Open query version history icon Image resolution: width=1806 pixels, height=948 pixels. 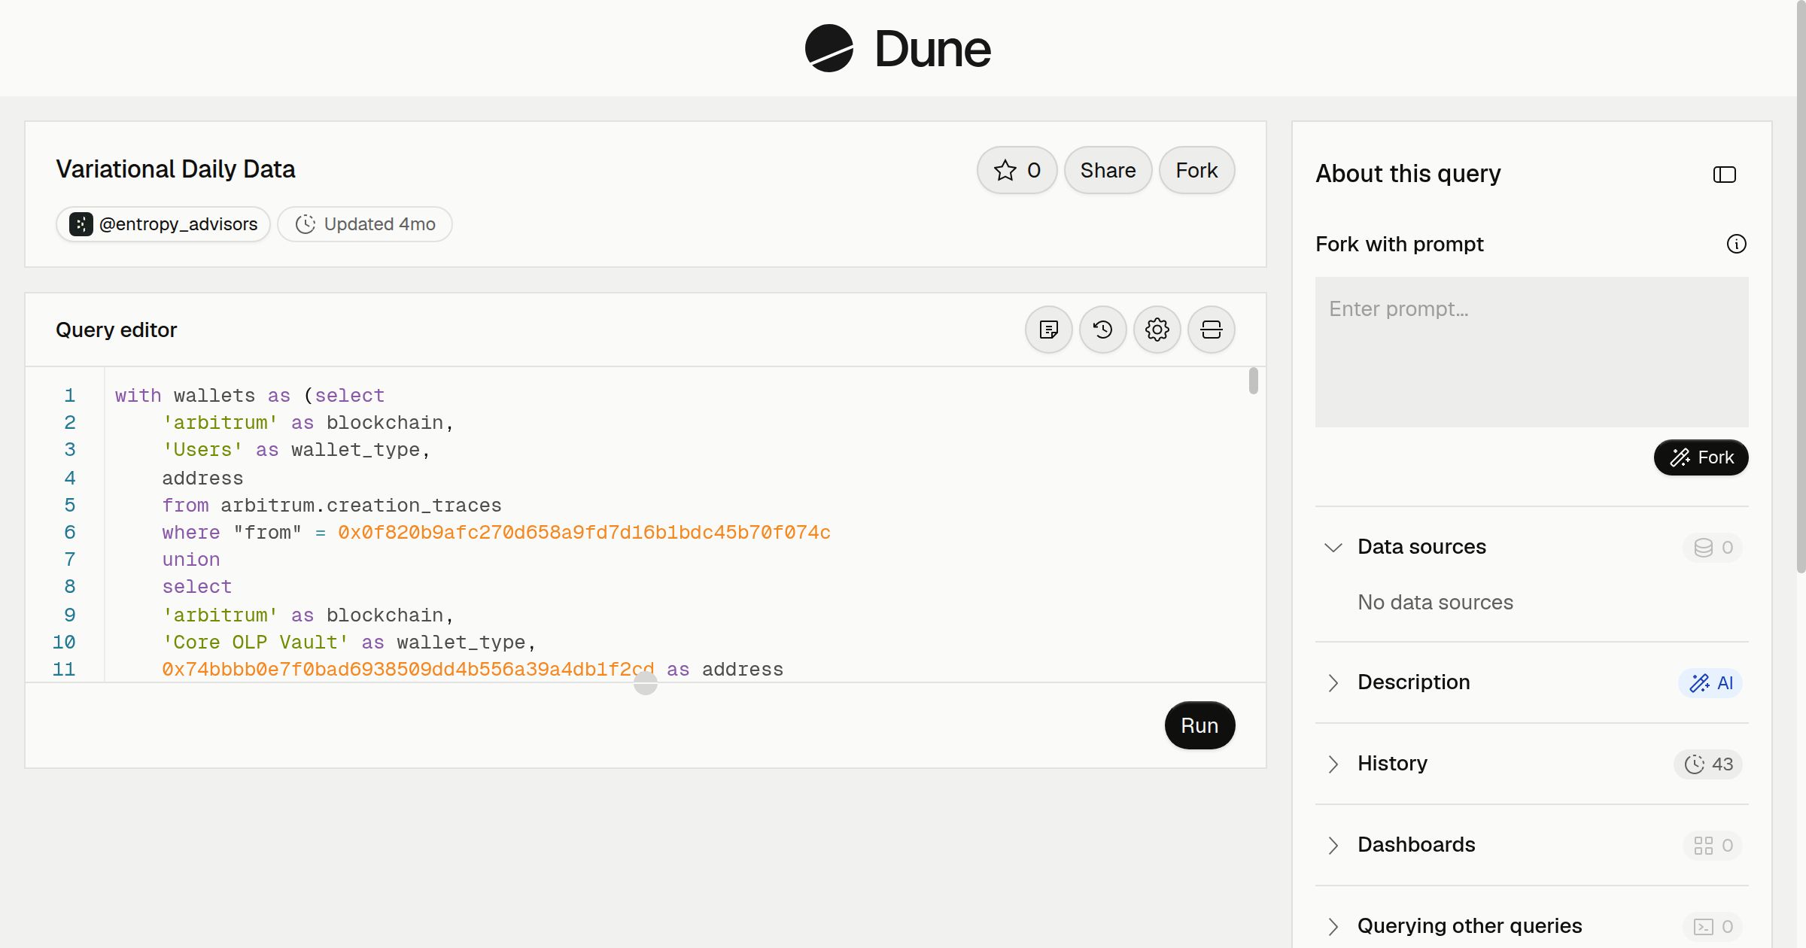click(x=1103, y=330)
